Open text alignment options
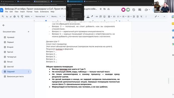The height and width of the screenshot is (98, 174). [x=110, y=17]
